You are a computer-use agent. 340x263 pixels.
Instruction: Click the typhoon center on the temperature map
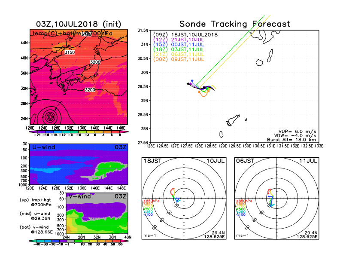[x=51, y=116]
